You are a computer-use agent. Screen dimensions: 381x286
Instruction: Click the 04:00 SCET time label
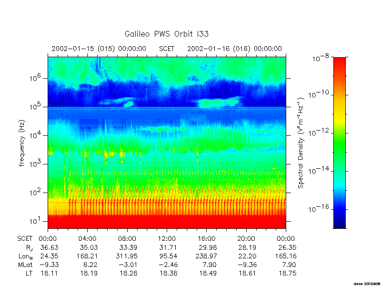pos(87,239)
